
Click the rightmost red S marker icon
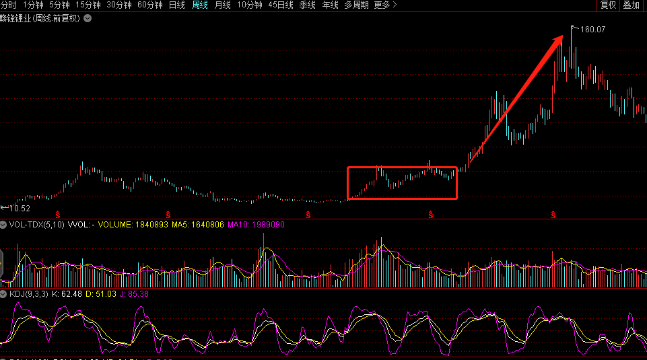pos(553,215)
